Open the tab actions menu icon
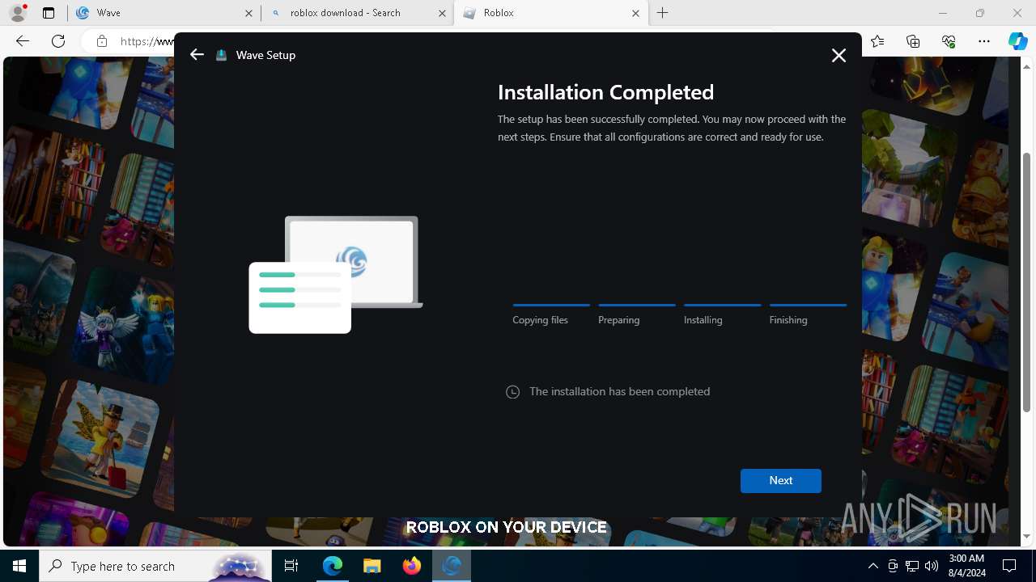Viewport: 1036px width, 582px height. coord(49,13)
